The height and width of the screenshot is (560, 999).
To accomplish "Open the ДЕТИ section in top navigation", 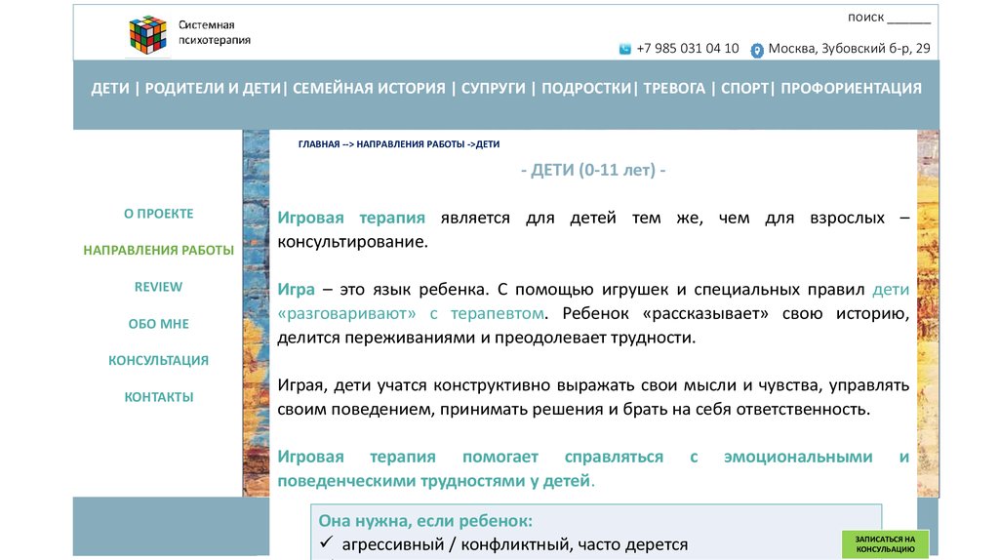I will (110, 89).
